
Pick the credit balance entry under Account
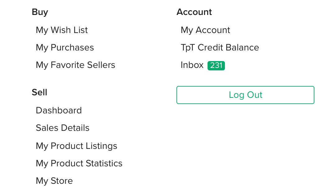click(220, 47)
